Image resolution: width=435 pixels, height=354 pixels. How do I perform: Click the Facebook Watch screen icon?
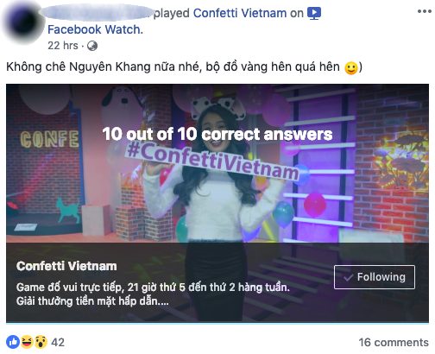(x=314, y=13)
